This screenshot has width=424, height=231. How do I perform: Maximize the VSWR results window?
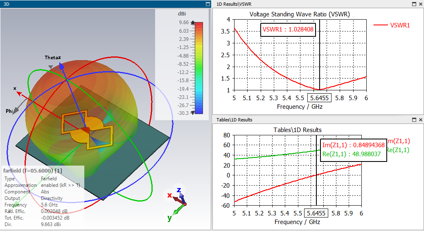pos(414,4)
